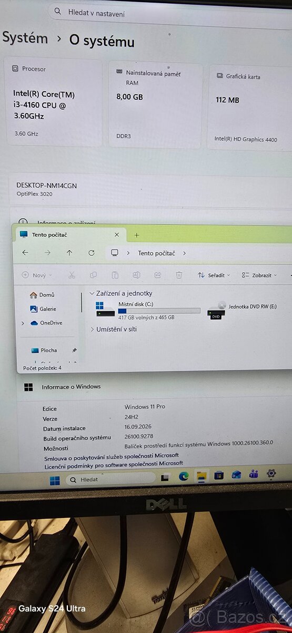Click the Informace o Windows section header
The width and height of the screenshot is (292, 633).
[71, 387]
